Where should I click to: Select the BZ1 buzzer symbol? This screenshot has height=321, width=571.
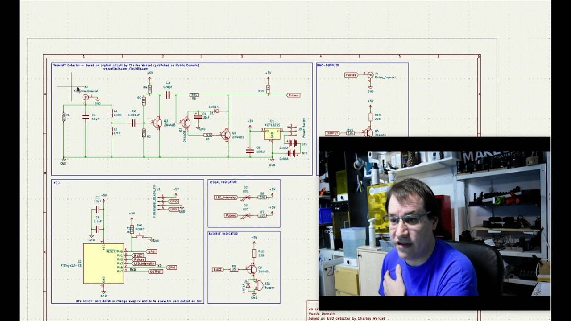pos(258,285)
